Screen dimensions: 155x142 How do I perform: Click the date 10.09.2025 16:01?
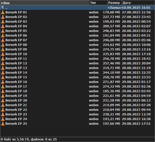(x=136, y=7)
